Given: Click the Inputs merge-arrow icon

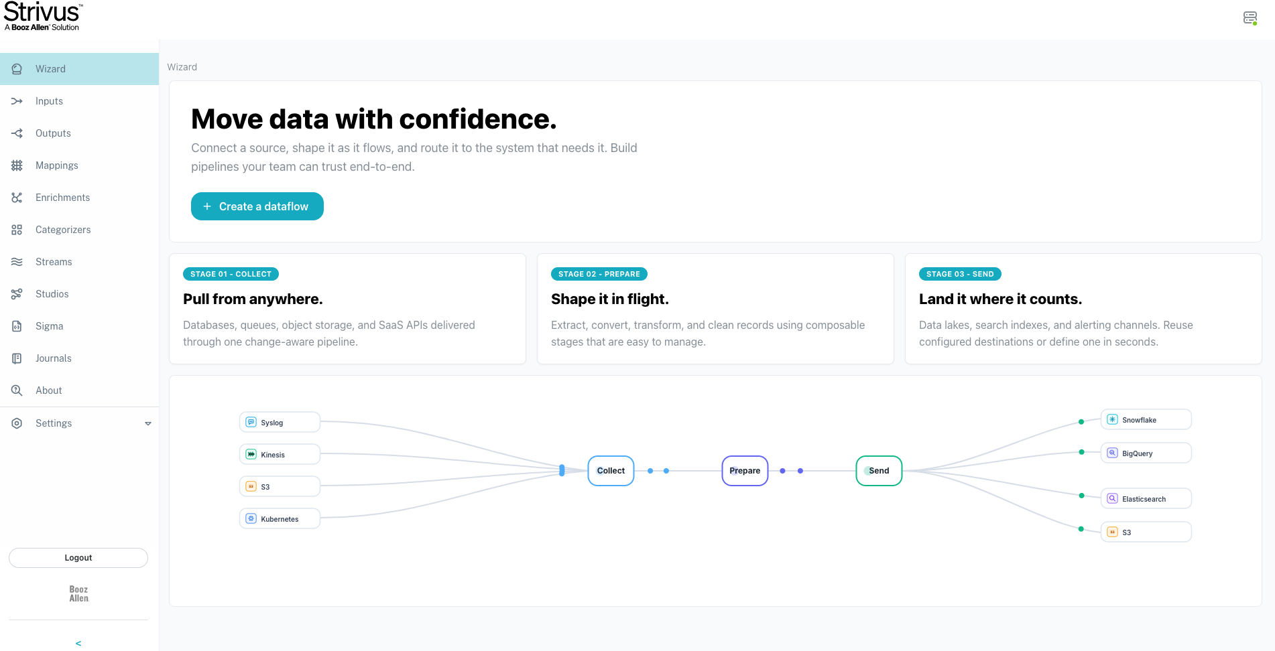Looking at the screenshot, I should 17,101.
